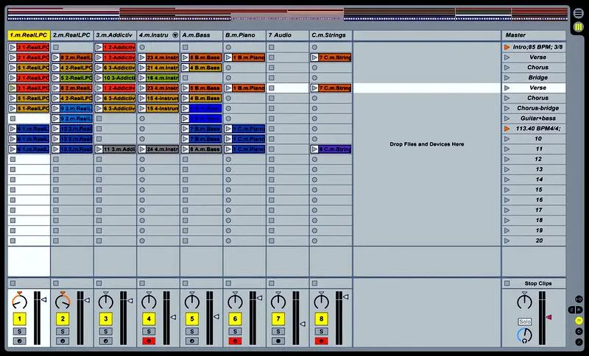Stop clips on track 4.m.Instru
Viewport: 589px width, 356px height.
pyautogui.click(x=142, y=283)
